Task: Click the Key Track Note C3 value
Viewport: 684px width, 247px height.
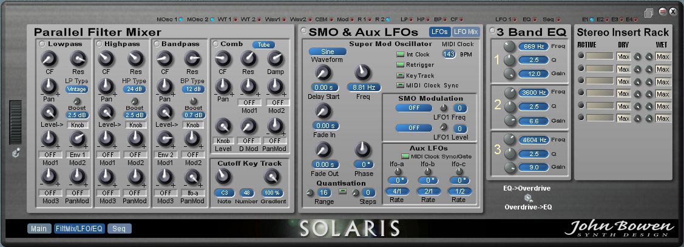Action: tap(224, 192)
